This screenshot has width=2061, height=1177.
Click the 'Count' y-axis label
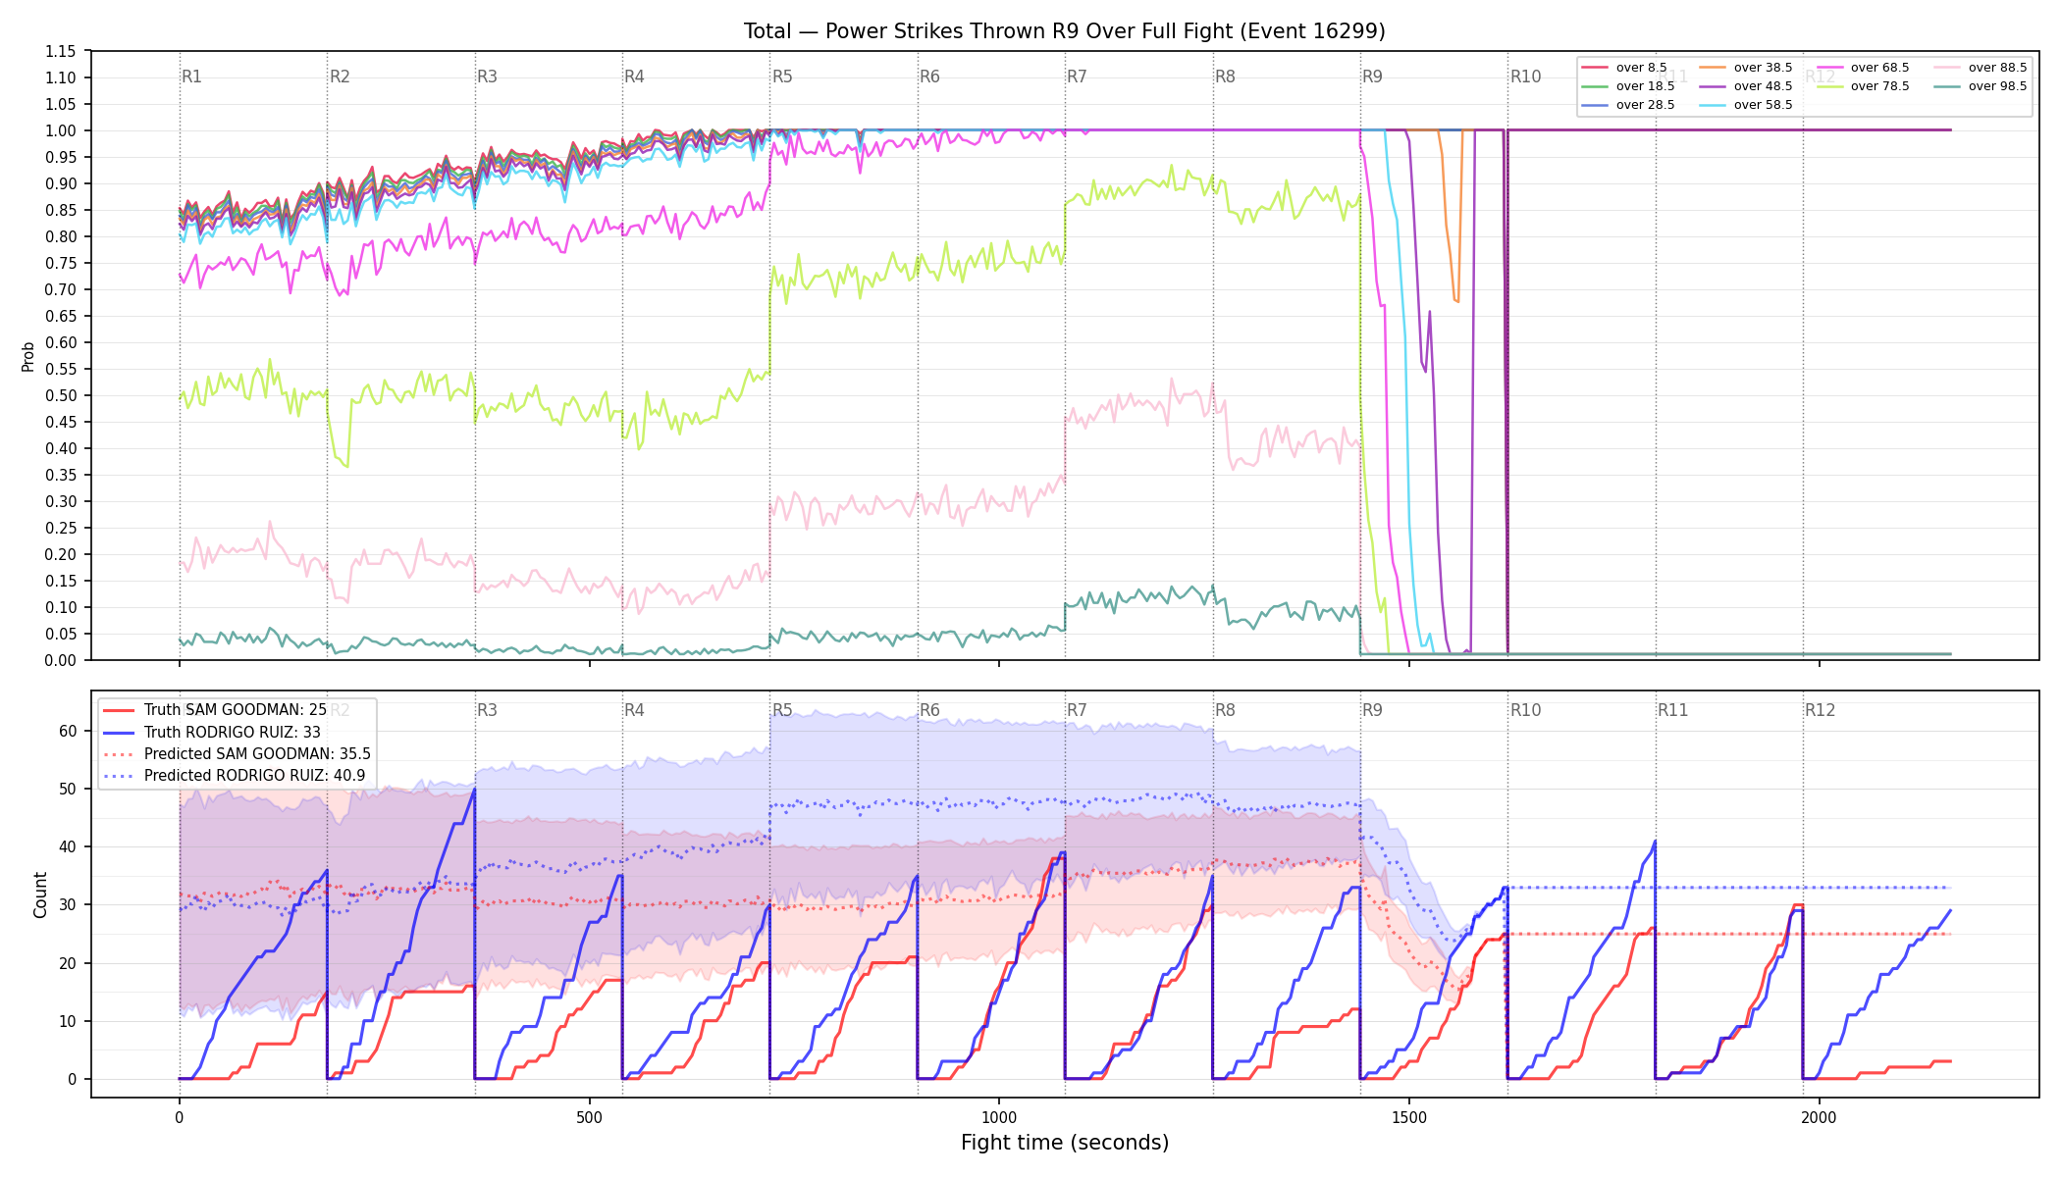point(40,895)
